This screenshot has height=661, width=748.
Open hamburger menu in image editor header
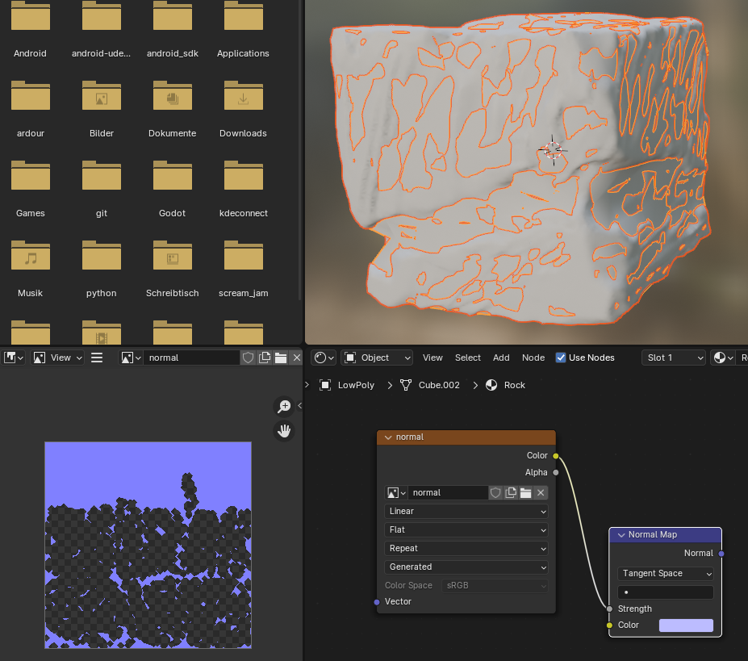(x=97, y=358)
